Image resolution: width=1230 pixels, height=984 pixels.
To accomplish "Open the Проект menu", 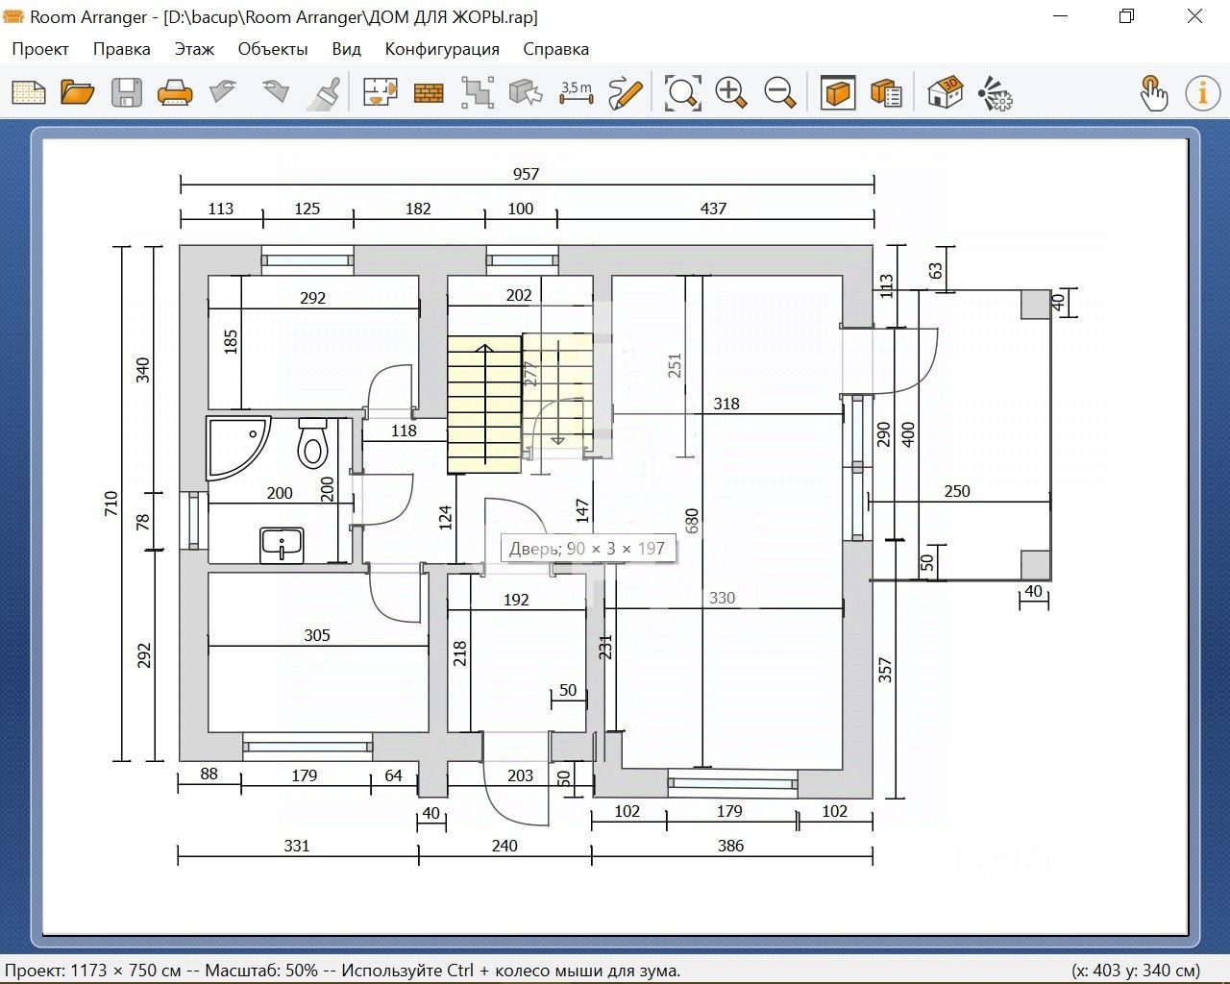I will tap(40, 49).
